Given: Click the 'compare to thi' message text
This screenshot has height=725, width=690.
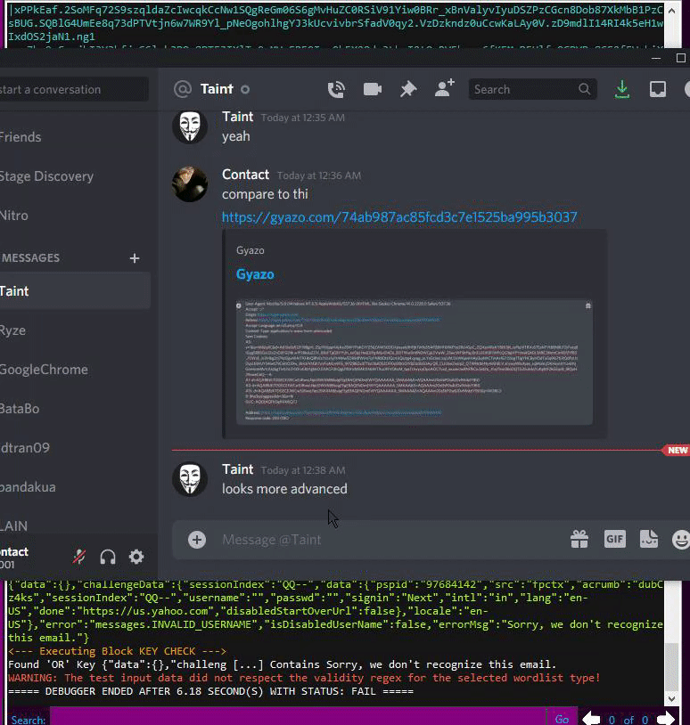Looking at the screenshot, I should point(265,194).
